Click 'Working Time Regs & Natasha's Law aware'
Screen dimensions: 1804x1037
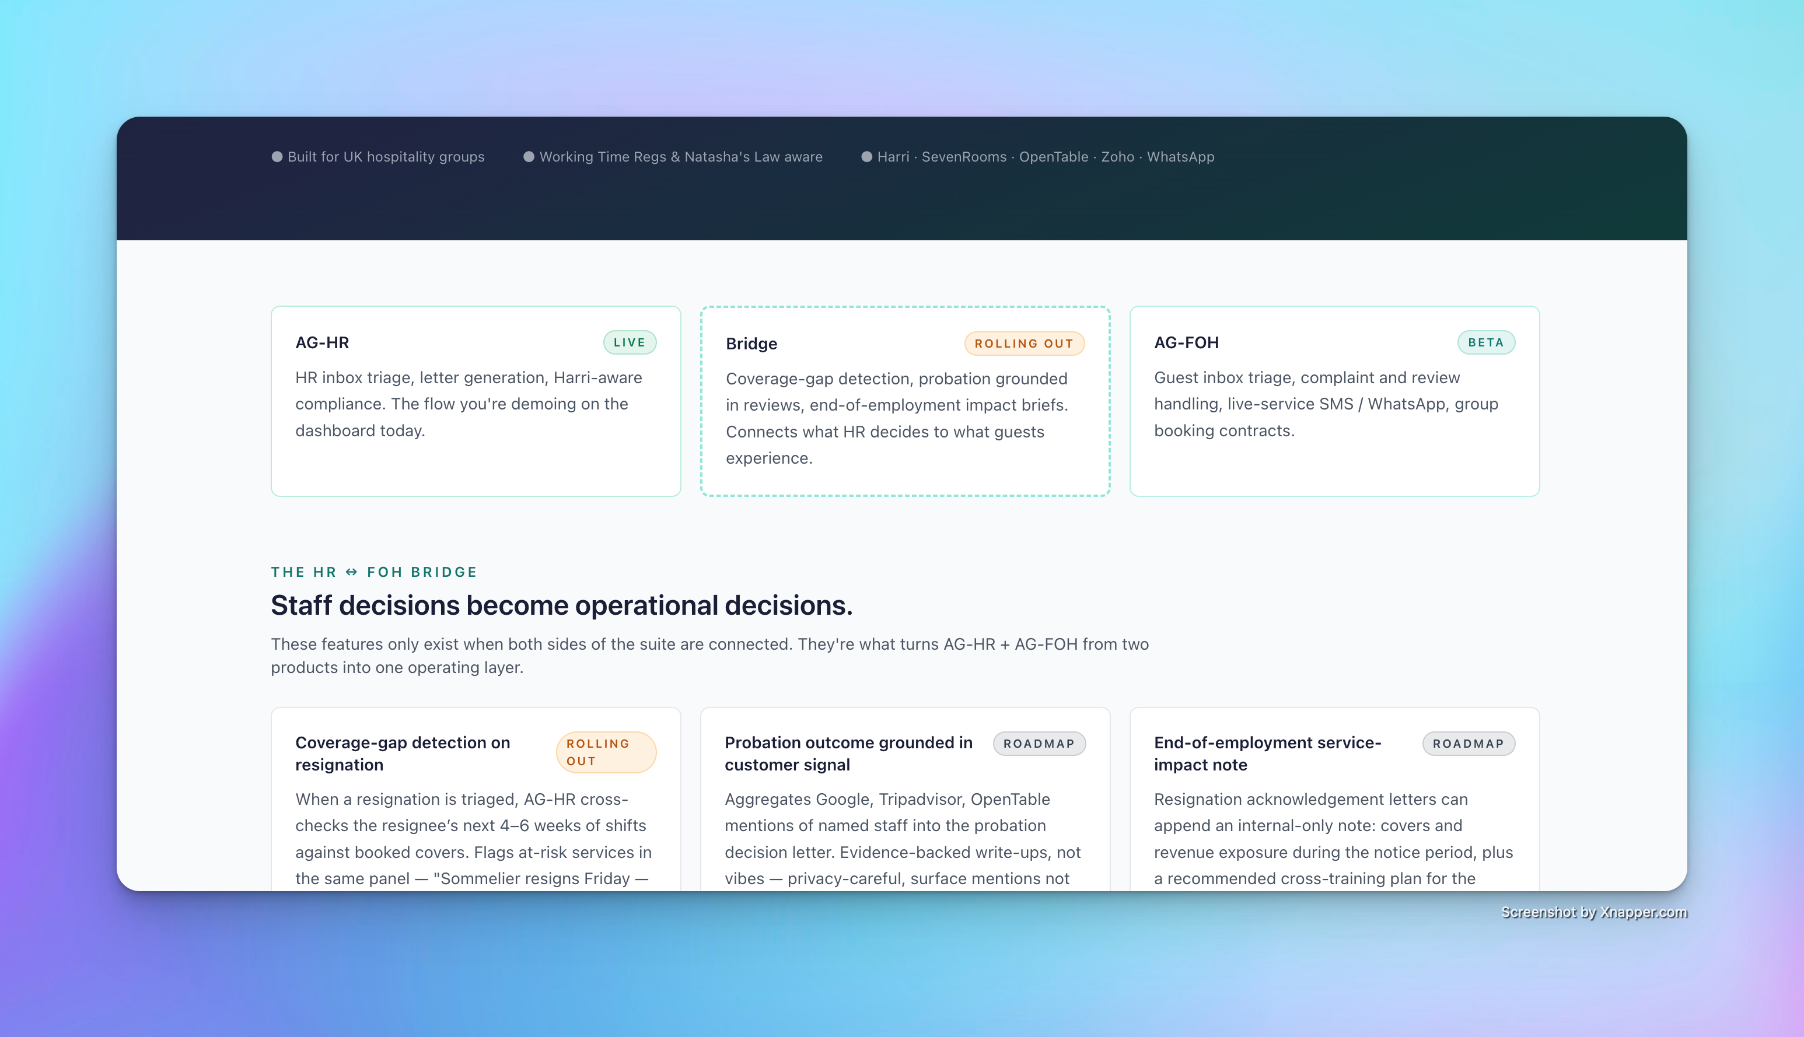680,157
